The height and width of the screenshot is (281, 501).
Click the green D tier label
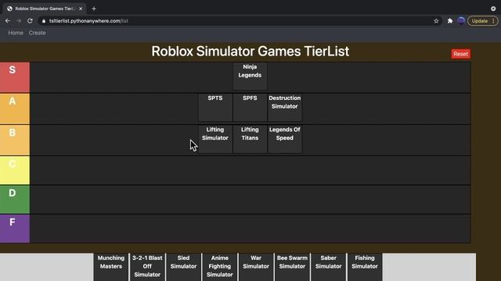click(15, 200)
